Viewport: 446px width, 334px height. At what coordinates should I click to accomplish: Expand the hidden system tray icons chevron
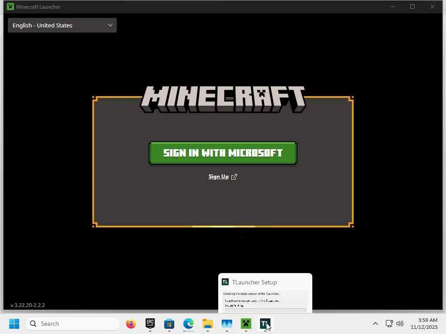[375, 324]
